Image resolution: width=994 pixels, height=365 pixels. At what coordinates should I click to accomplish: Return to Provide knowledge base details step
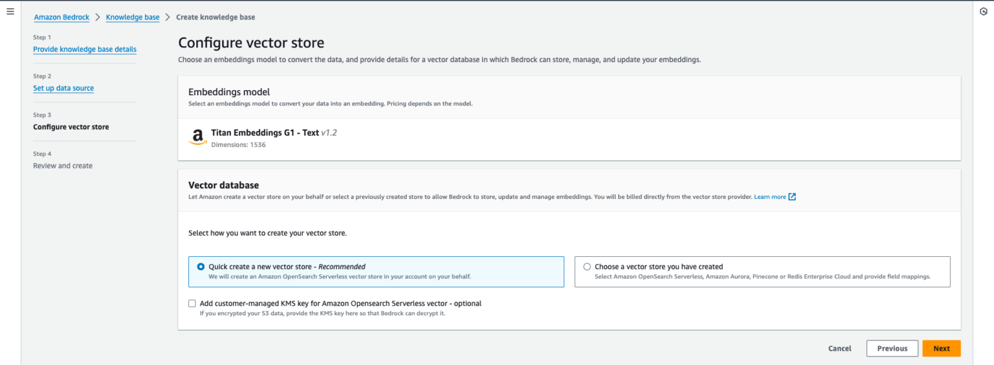(85, 49)
